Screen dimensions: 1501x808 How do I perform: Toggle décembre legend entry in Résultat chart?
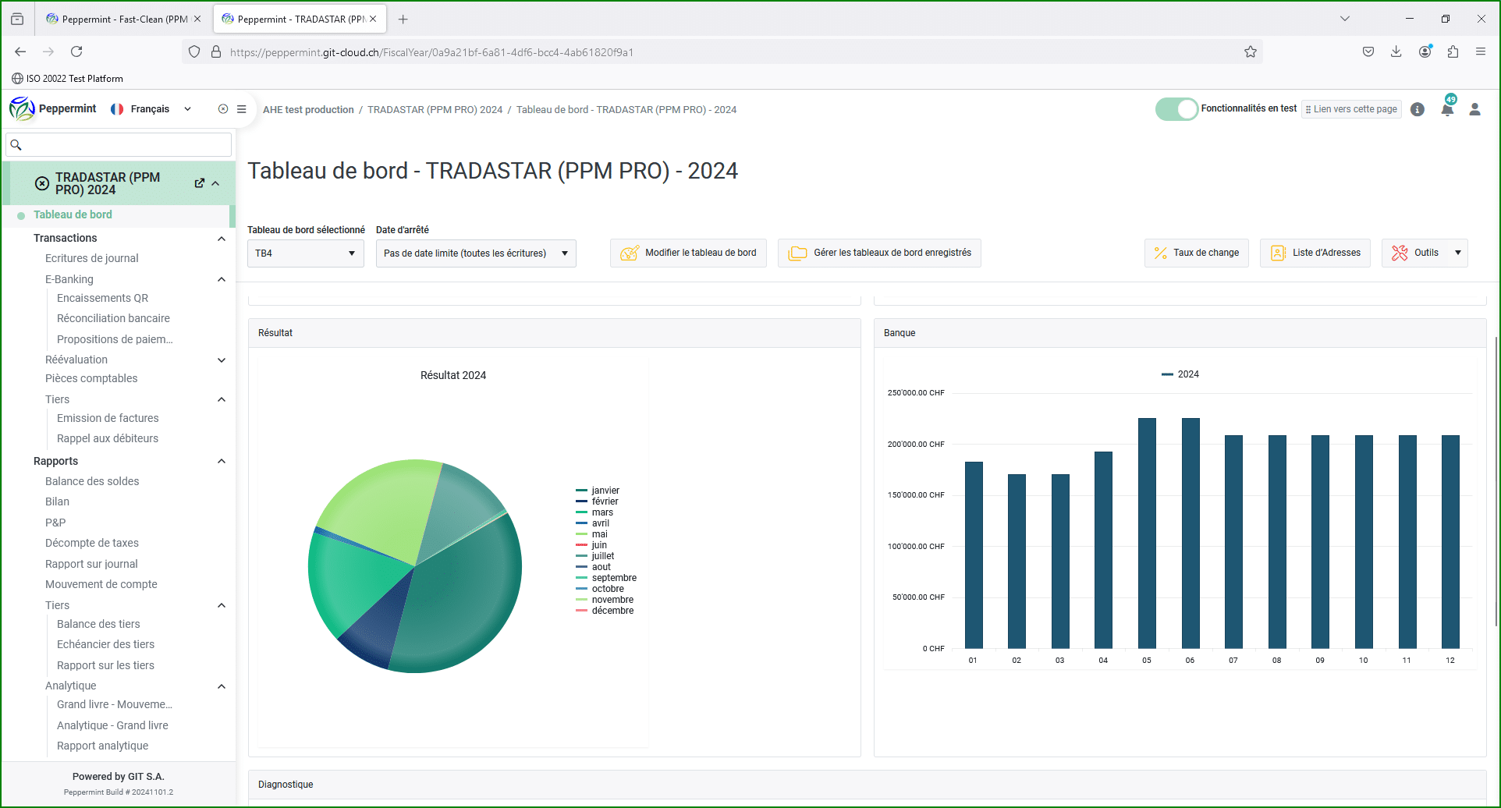pos(605,611)
